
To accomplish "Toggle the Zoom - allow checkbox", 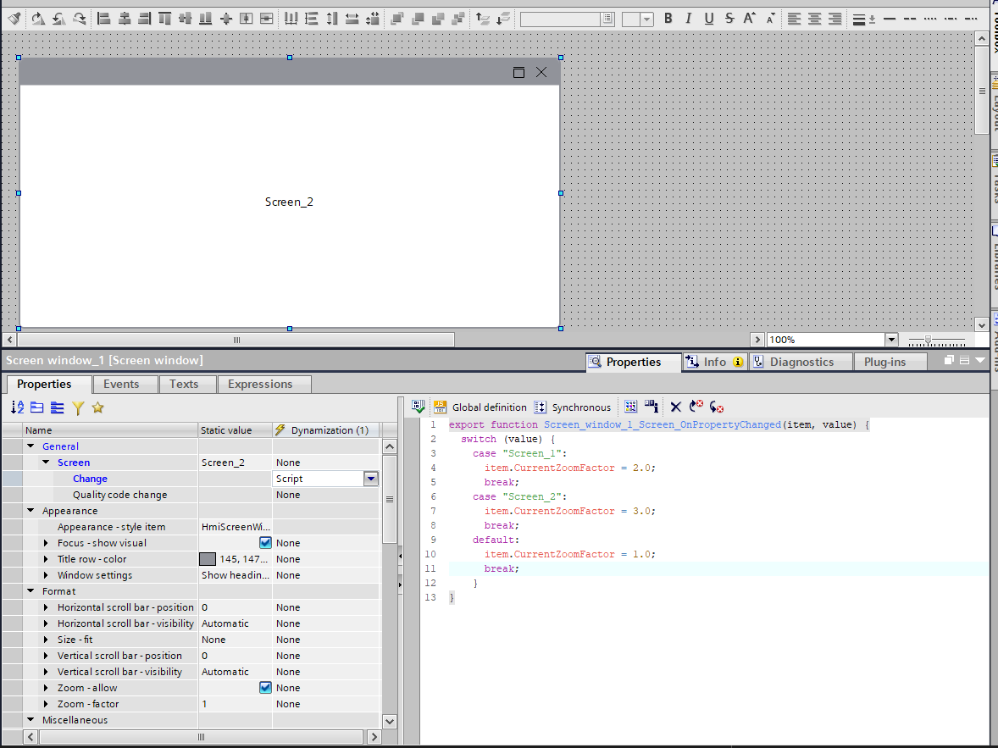I will (265, 688).
